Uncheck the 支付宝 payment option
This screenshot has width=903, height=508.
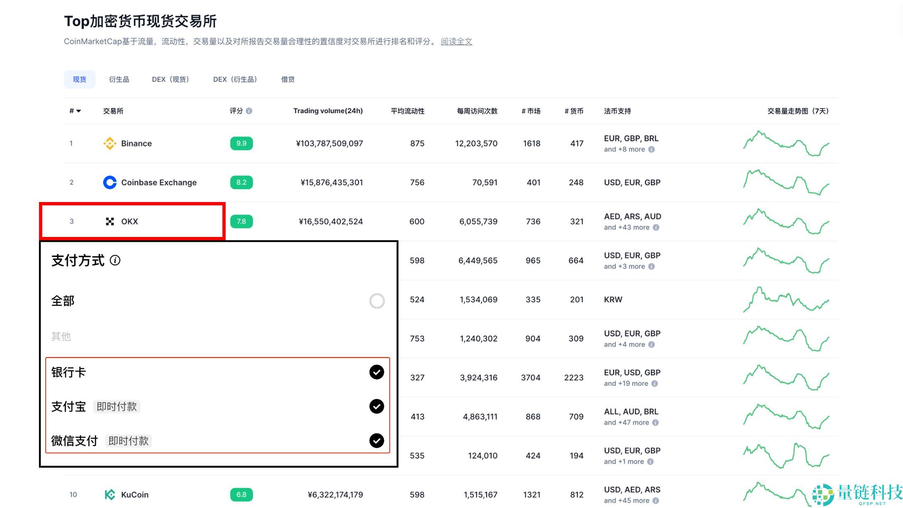(x=377, y=407)
